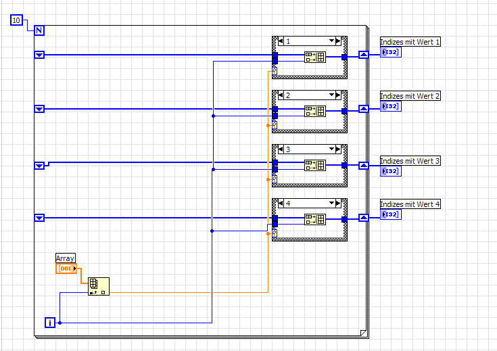The image size is (497, 351).
Task: Click output tunnel of case structure 1
Action: 345,57
